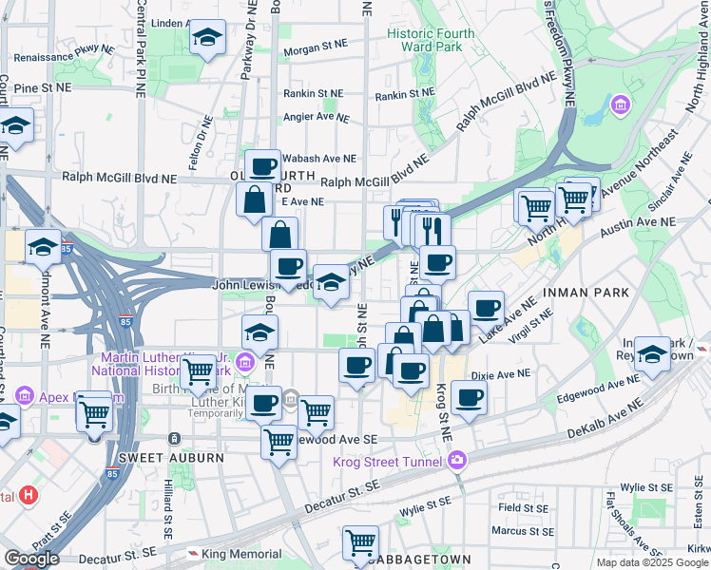The image size is (711, 570).
Task: Click the bus stop icon on Edgewood Ave
Action: point(174,438)
